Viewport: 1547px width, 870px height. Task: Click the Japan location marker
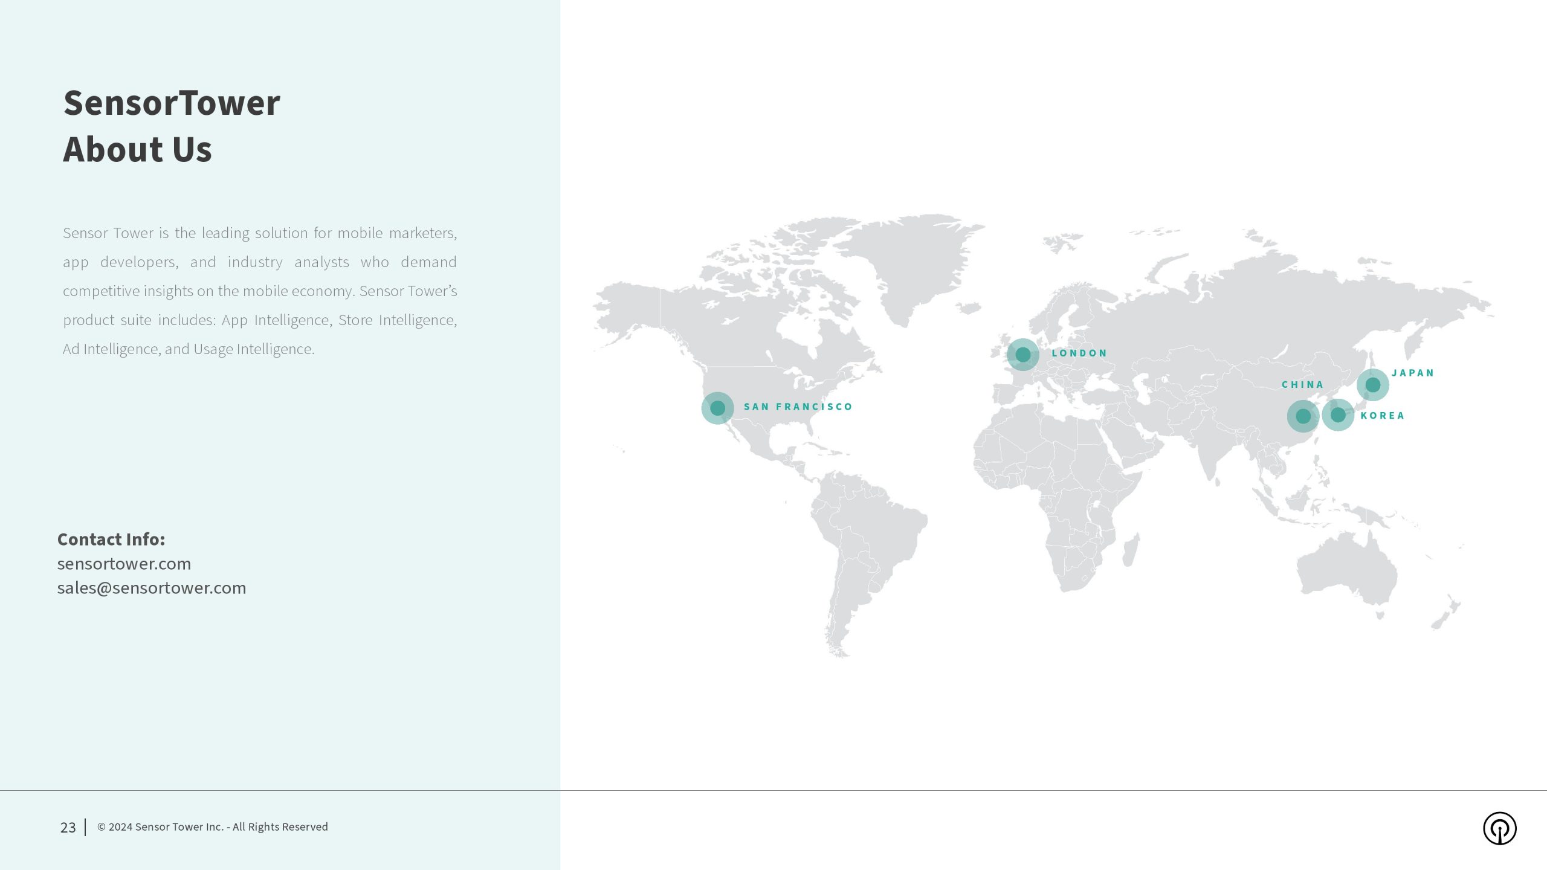[x=1372, y=385]
